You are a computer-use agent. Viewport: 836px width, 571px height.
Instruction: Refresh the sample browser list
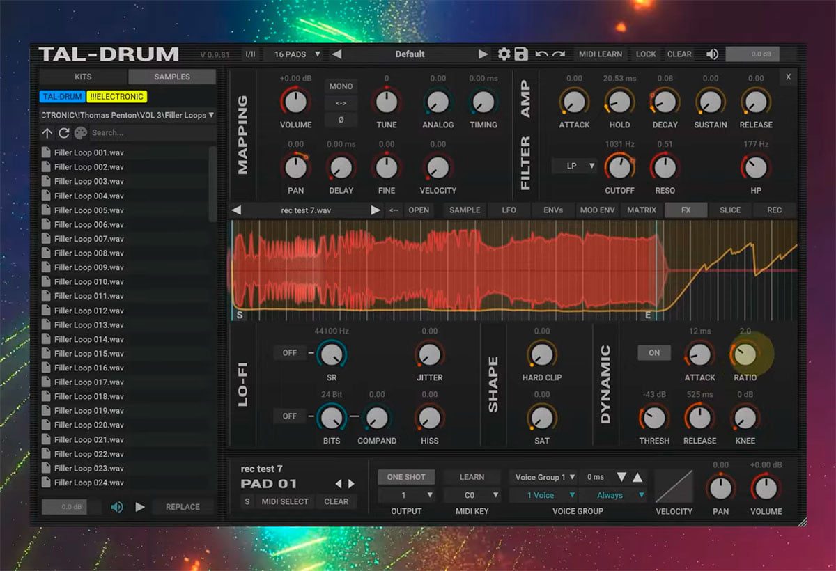[x=63, y=133]
